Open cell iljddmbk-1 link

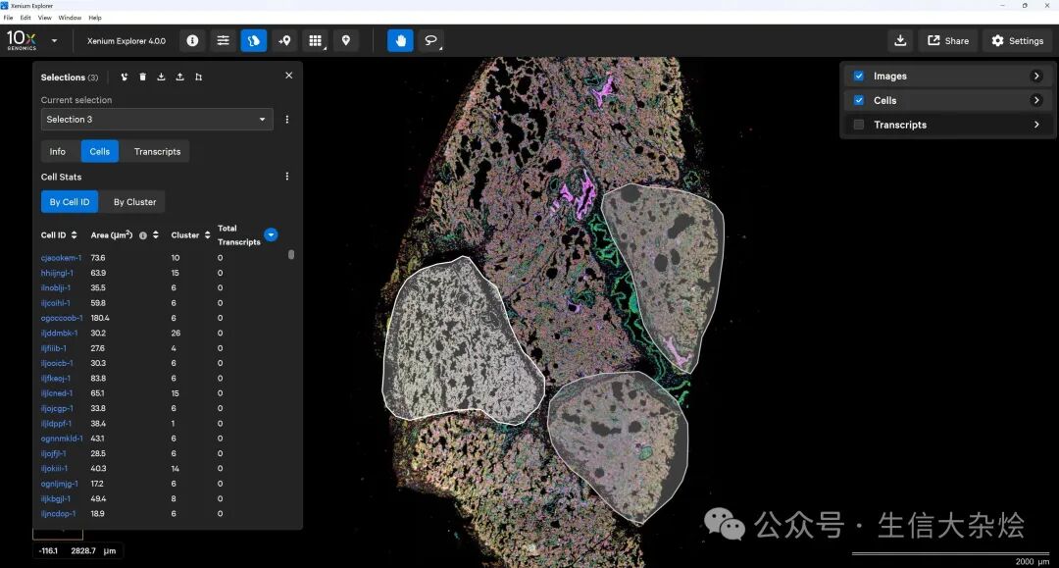(59, 333)
